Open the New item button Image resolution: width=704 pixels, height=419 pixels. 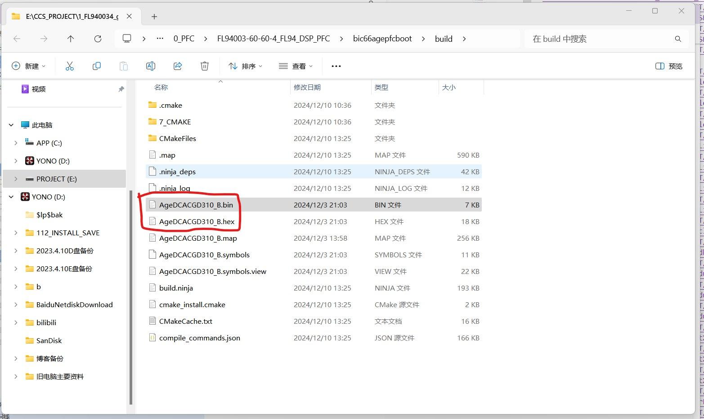coord(28,66)
